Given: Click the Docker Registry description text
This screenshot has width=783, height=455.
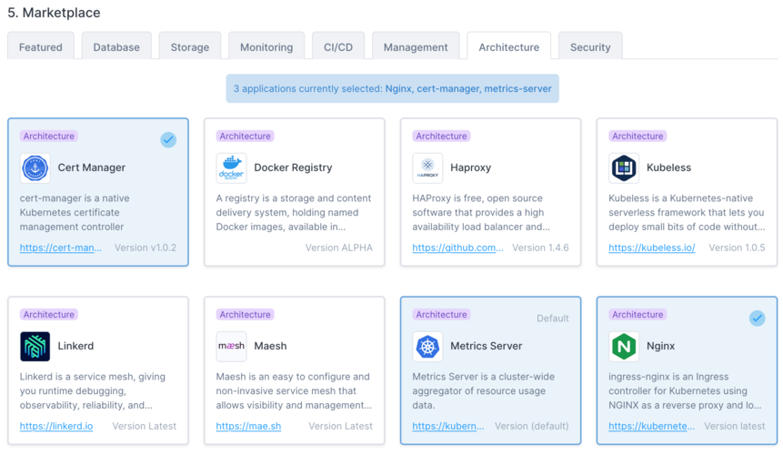Looking at the screenshot, I should pos(294,213).
